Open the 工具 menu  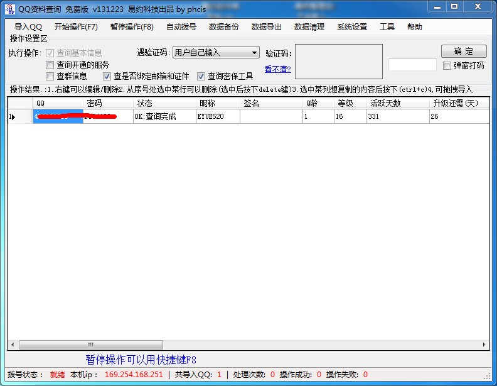pyautogui.click(x=387, y=27)
